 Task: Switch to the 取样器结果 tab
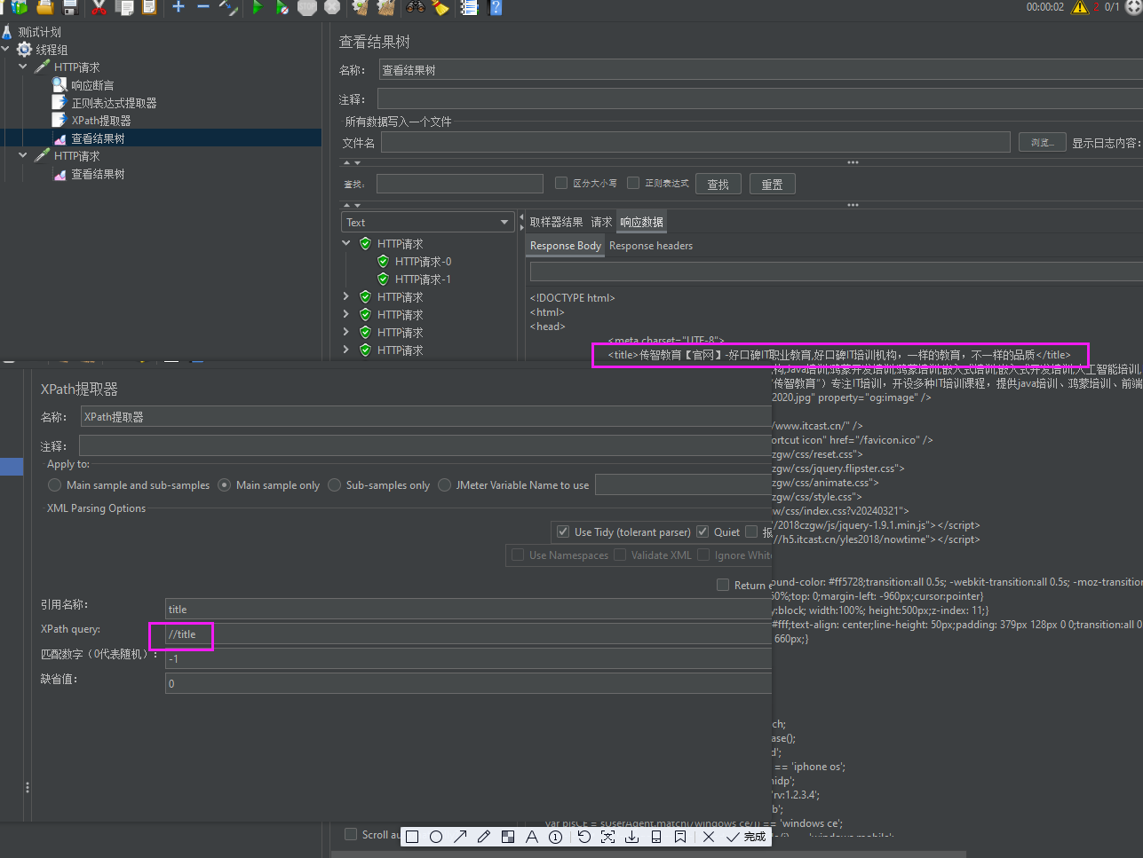click(x=556, y=222)
